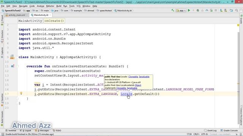Click the 'speechtotext' breadcrumb in navigation bar

(x=104, y=11)
